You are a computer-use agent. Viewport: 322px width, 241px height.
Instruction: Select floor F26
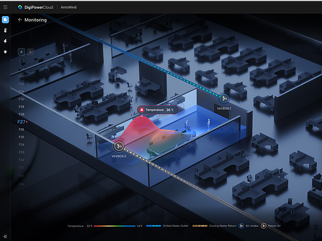[x=22, y=130]
